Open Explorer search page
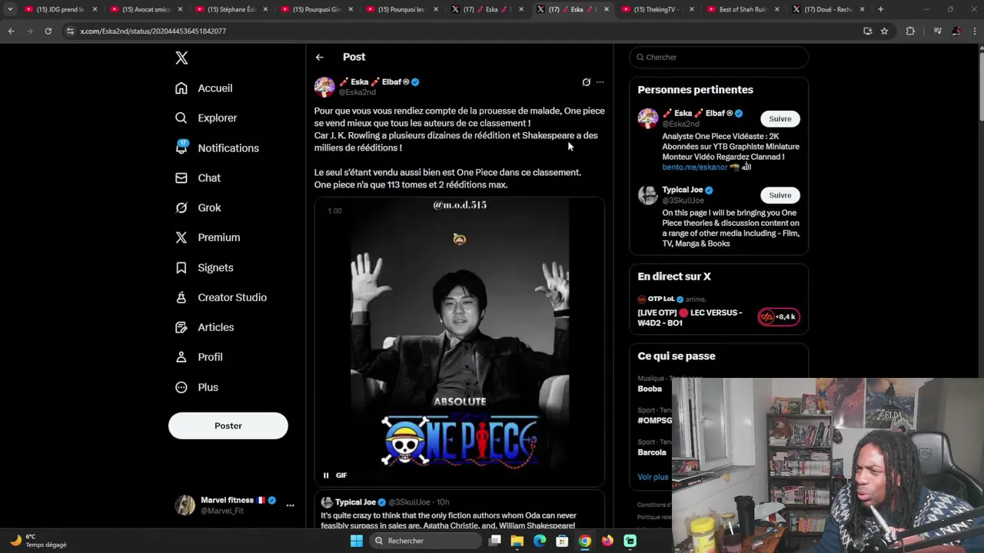 (x=206, y=118)
